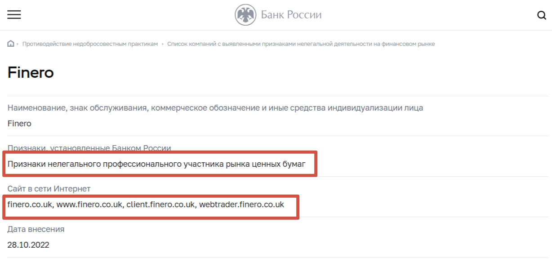The width and height of the screenshot is (552, 263).
Task: Open site search with magnifier icon
Action: pos(541,15)
